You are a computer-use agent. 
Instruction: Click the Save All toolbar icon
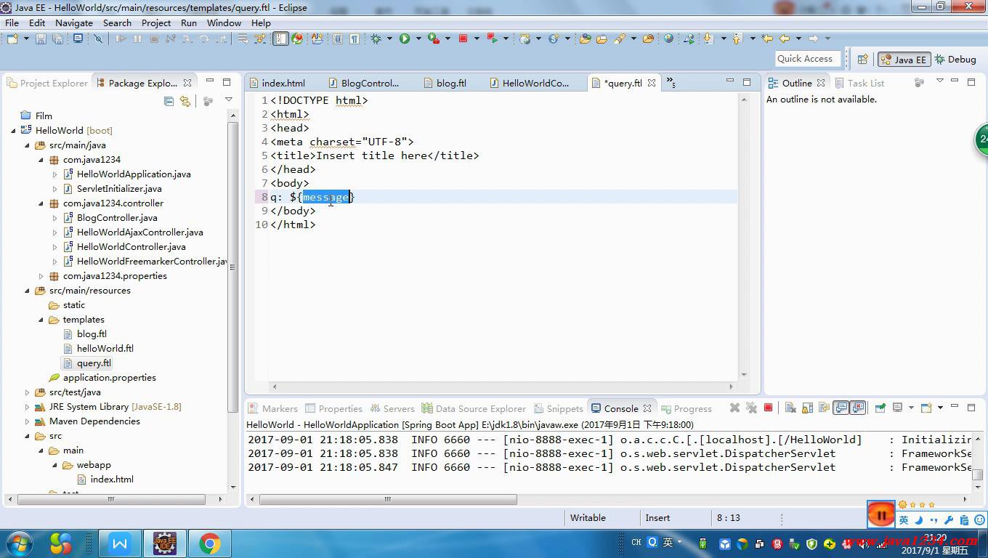pos(57,39)
